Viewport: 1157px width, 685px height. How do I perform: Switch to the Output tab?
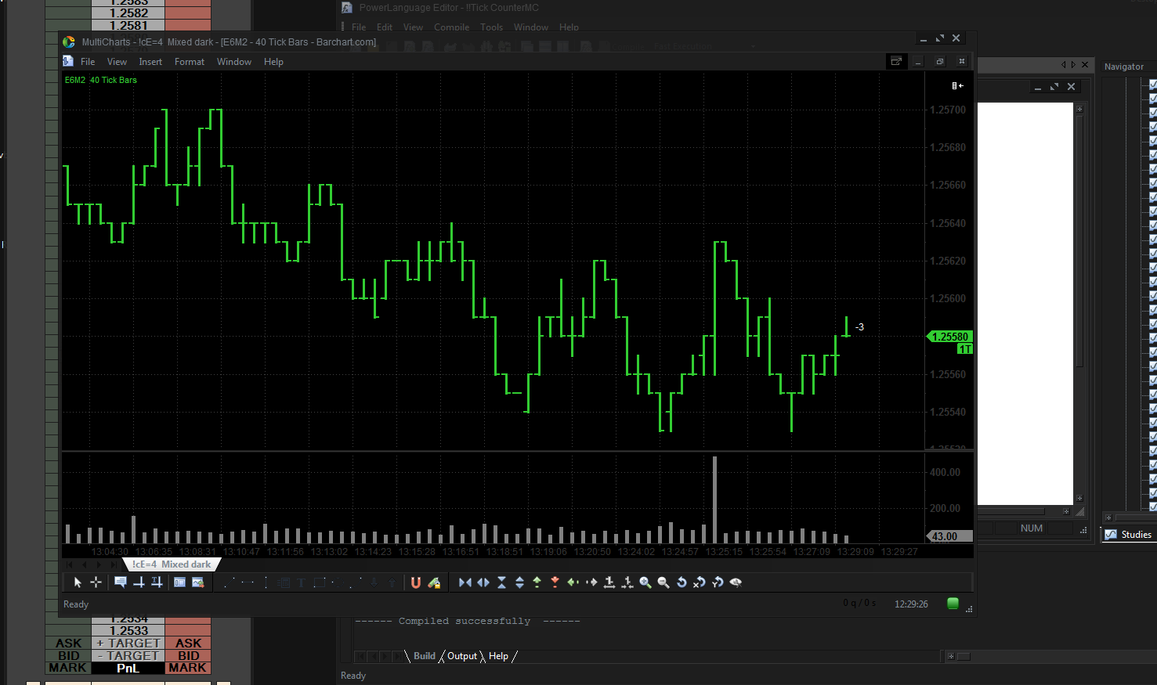[462, 656]
